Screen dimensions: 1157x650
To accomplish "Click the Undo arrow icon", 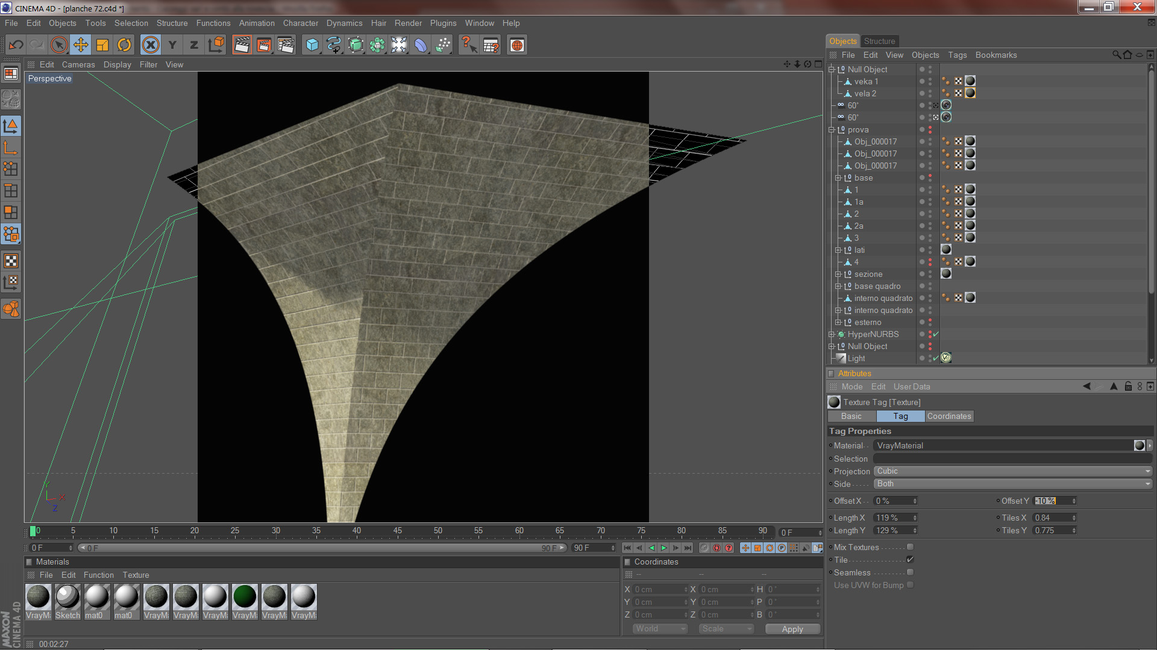I will coord(16,45).
